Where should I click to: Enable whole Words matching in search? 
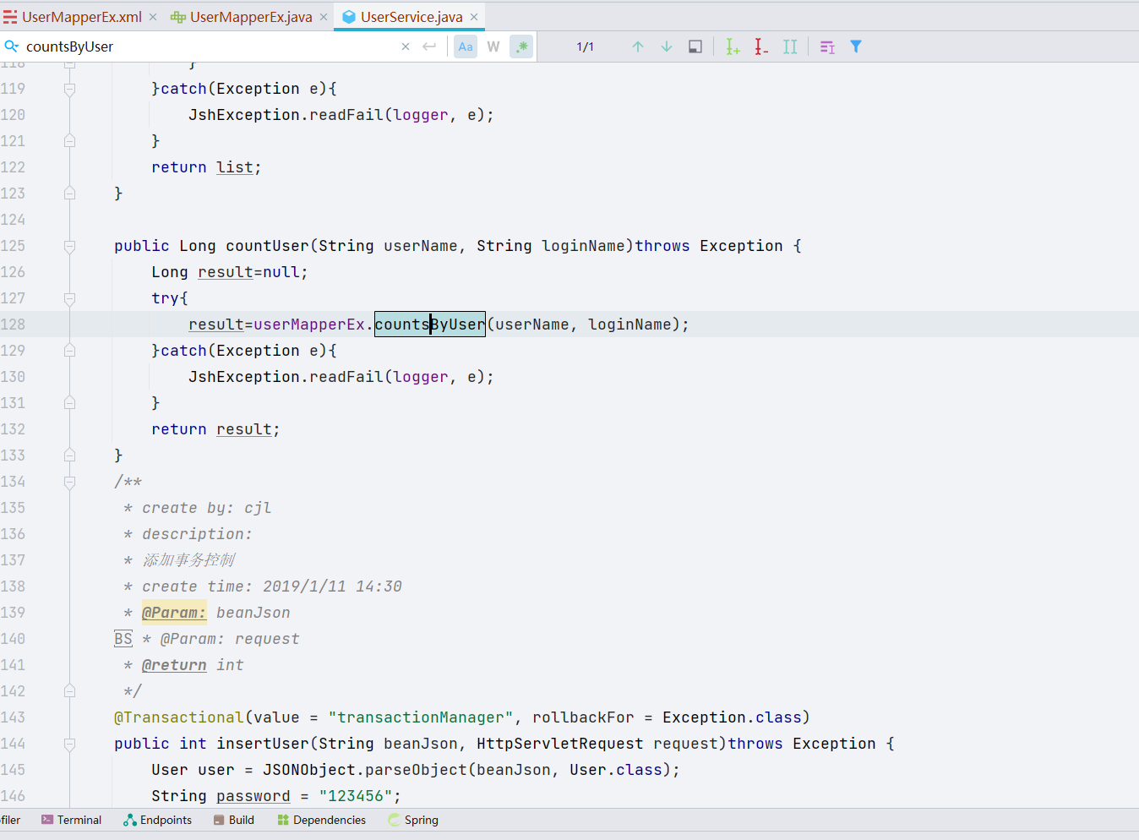(493, 46)
